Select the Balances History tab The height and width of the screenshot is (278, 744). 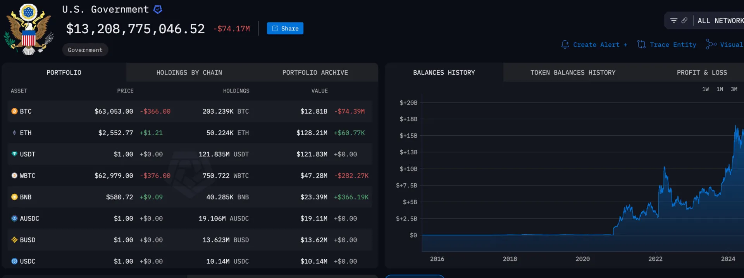point(444,72)
